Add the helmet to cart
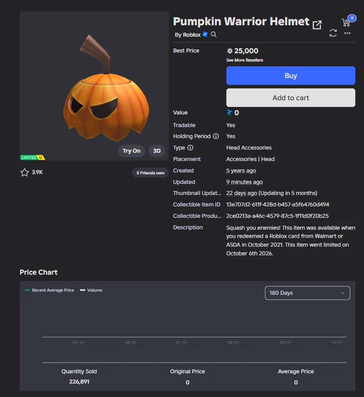 (291, 98)
